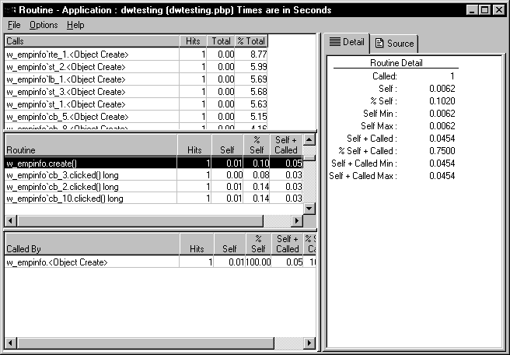Click the scroll up arrow in the Routine list
Screen dimensions: 510x355
309,139
